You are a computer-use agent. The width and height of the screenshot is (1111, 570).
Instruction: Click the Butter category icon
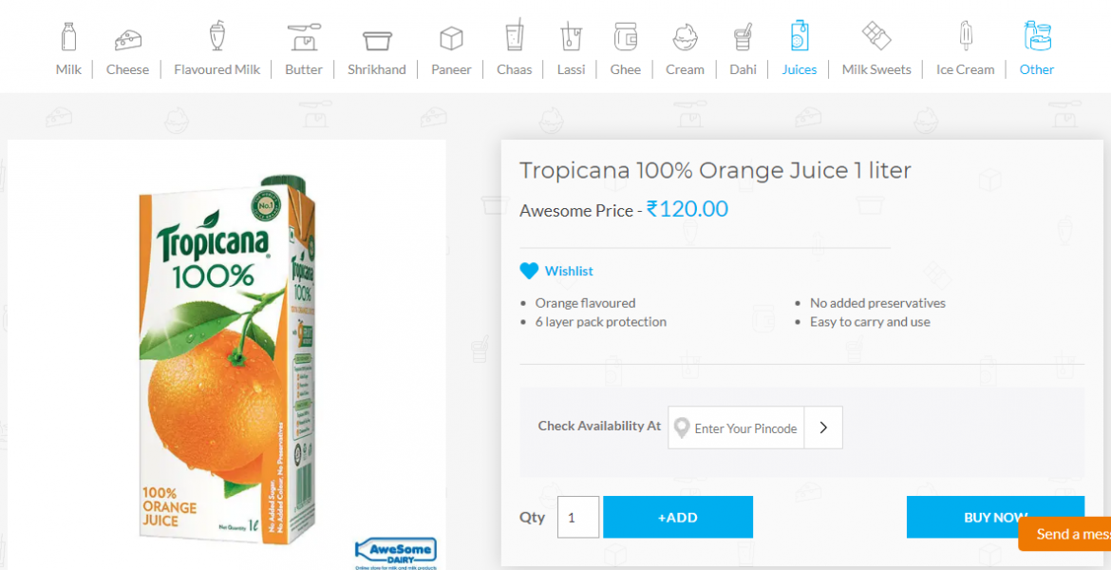304,38
